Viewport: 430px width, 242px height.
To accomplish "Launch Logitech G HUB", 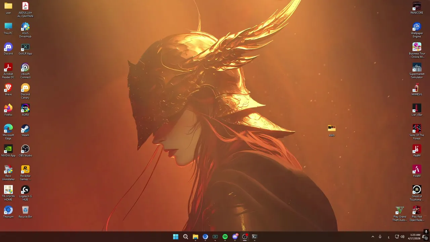I will tap(25, 193).
